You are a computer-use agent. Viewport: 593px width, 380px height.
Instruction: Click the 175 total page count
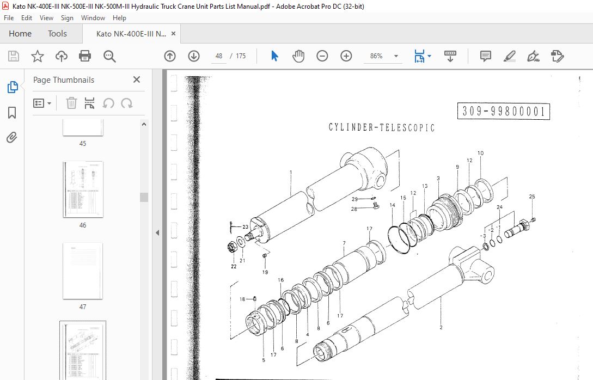click(241, 56)
